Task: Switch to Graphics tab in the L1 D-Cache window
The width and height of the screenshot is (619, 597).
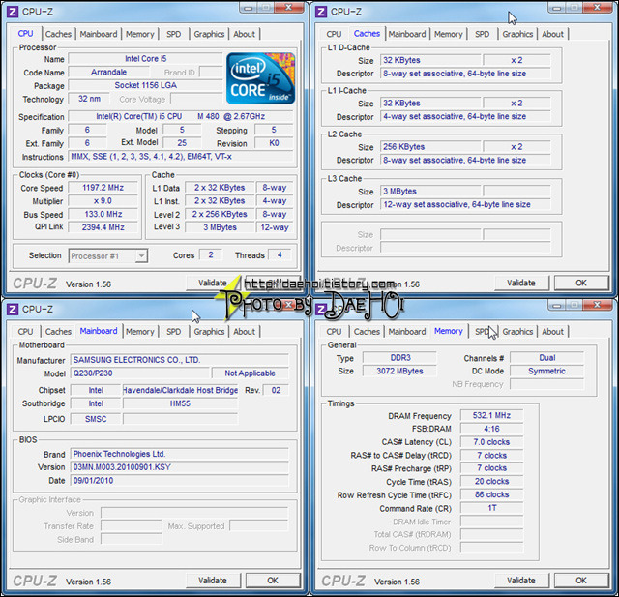Action: (518, 34)
